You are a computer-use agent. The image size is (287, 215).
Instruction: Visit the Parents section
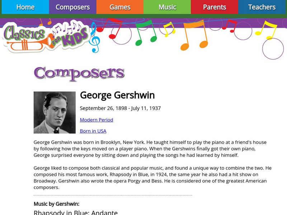215,7
